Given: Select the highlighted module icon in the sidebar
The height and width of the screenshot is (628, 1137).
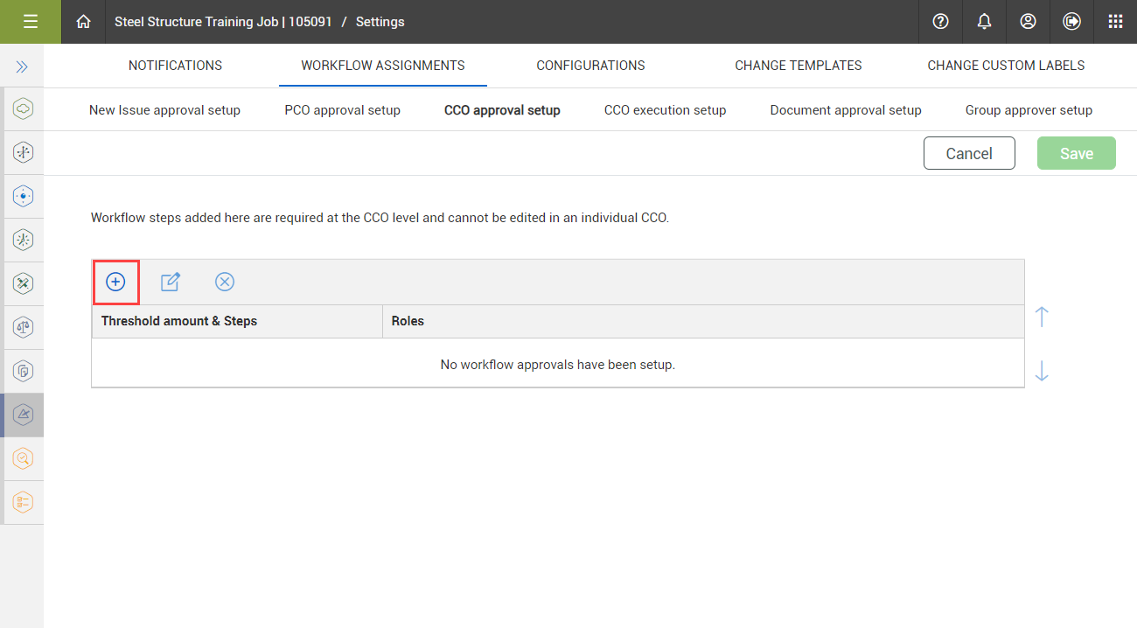Looking at the screenshot, I should coord(23,415).
